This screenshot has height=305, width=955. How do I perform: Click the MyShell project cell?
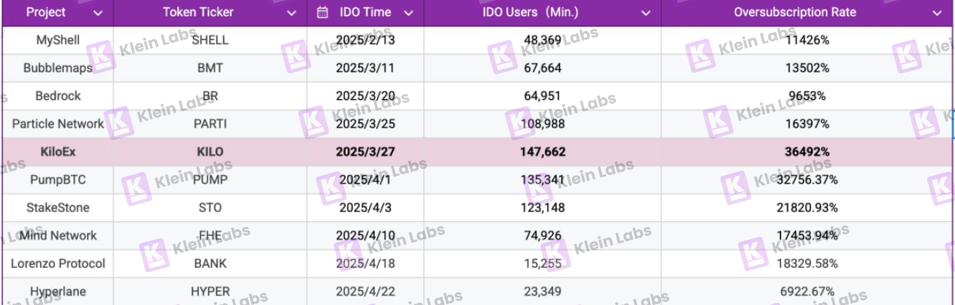58,40
